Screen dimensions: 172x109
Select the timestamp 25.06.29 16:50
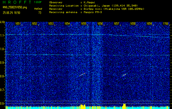(x=11, y=13)
